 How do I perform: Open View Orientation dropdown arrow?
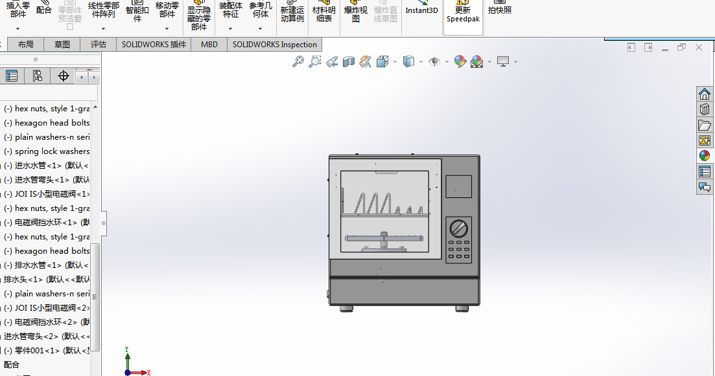pyautogui.click(x=395, y=61)
